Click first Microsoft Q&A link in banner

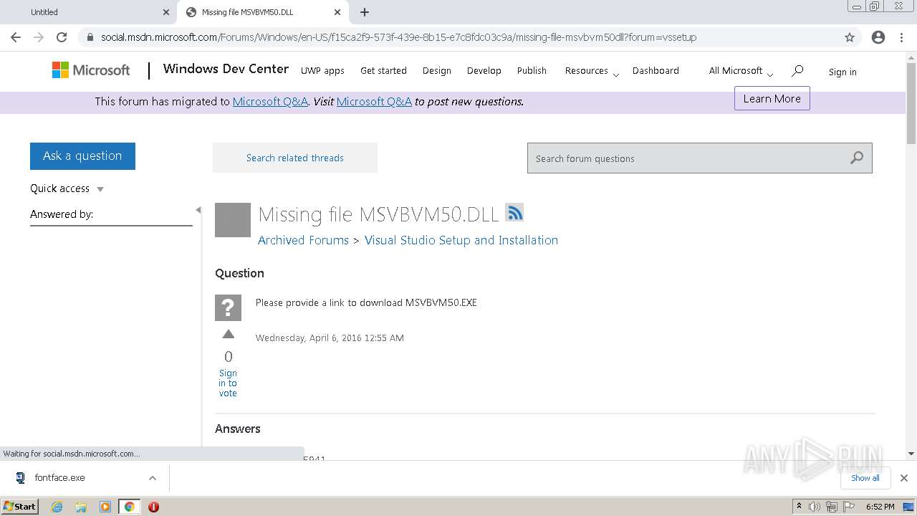pyautogui.click(x=270, y=102)
